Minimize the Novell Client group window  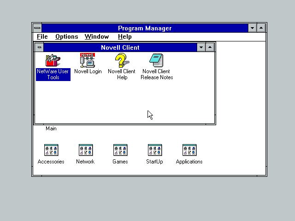201,47
